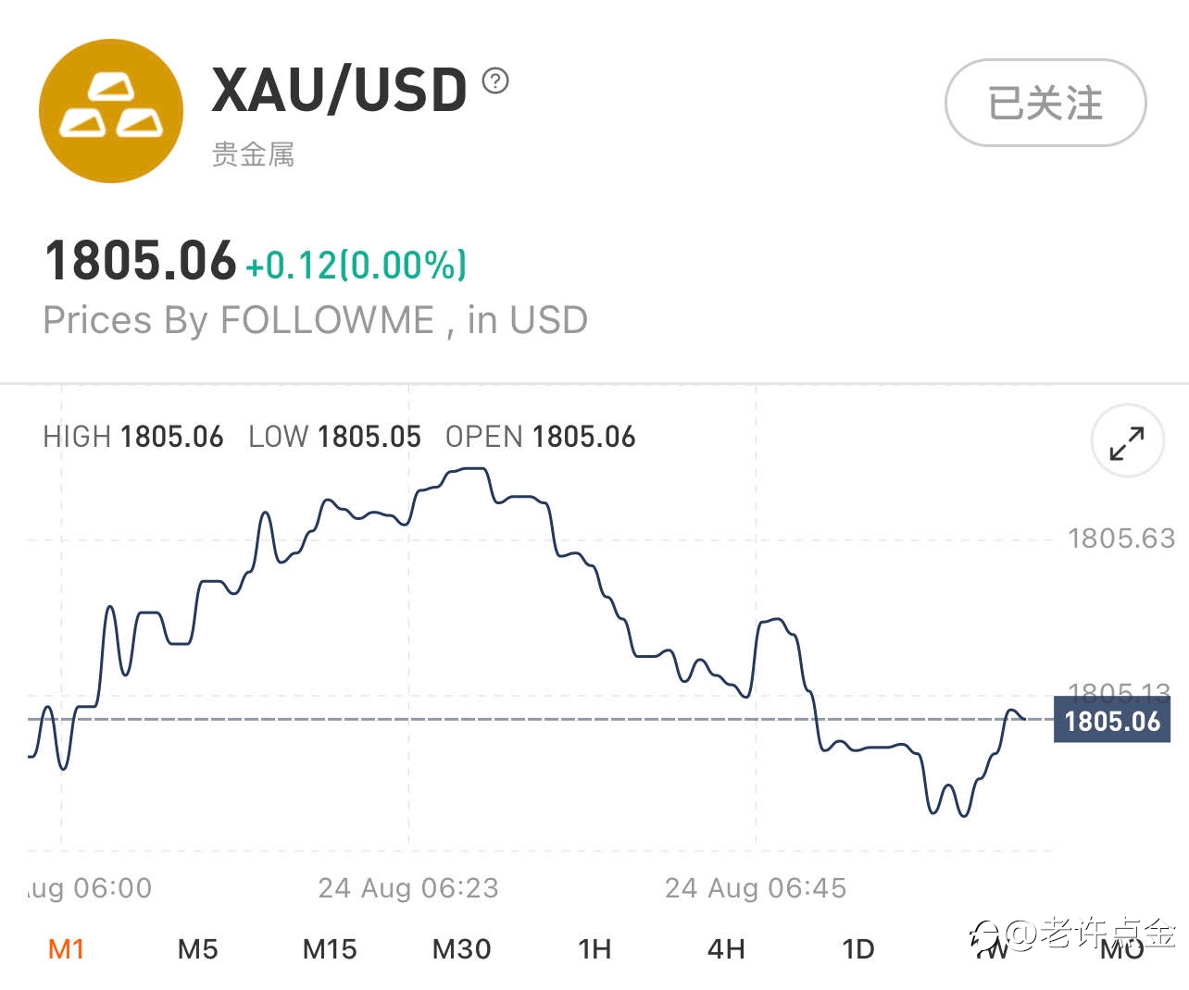Image resolution: width=1189 pixels, height=990 pixels.
Task: Click the main price 1805.06 quote
Action: 141,260
